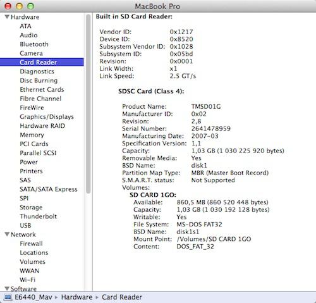The width and height of the screenshot is (316, 303).
Task: Click Subsystem Vendor ID value 0x1028
Action: (x=181, y=47)
